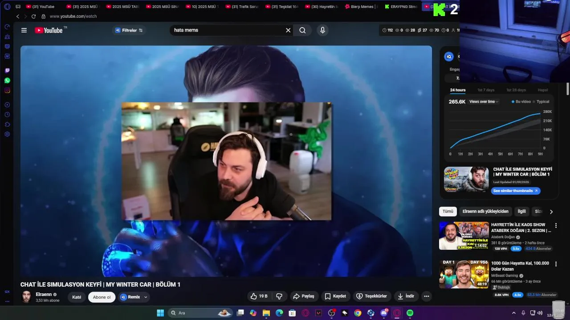Select the Tümü filter chip
The image size is (570, 320).
[x=448, y=212]
